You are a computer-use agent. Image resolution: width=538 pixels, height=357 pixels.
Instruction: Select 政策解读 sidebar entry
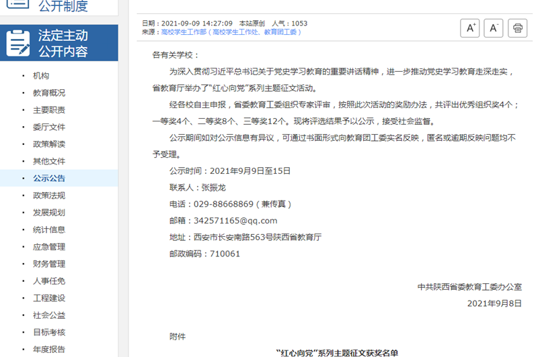pos(49,144)
